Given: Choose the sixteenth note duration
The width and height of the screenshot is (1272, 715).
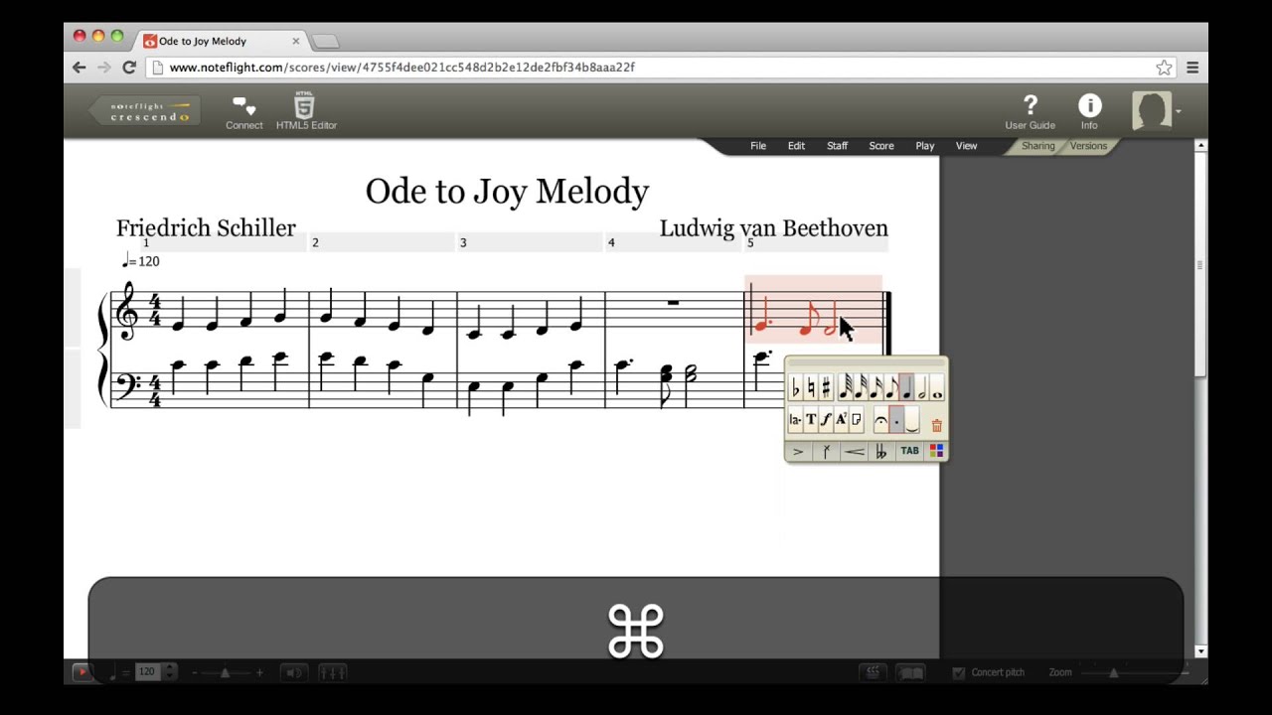Looking at the screenshot, I should click(x=876, y=387).
